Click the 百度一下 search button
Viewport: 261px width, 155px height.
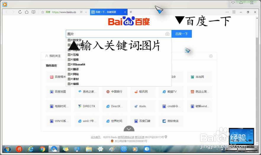(x=182, y=34)
